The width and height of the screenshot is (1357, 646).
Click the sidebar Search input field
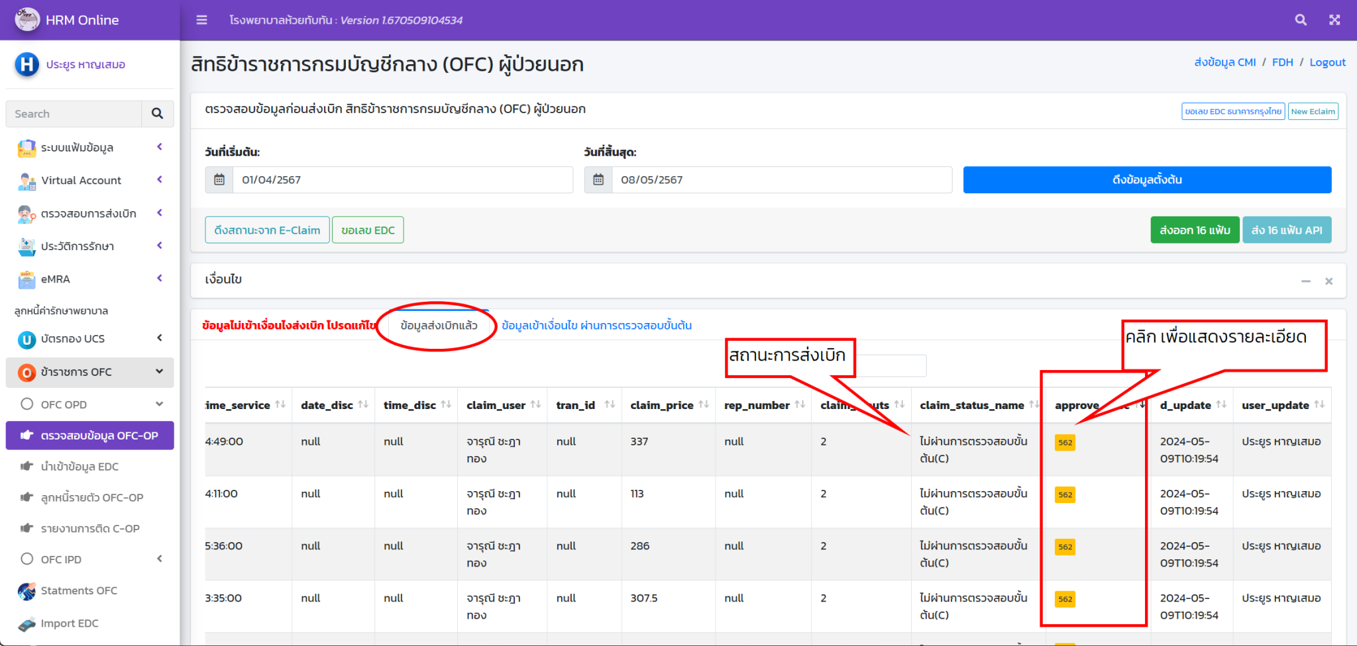click(x=74, y=114)
